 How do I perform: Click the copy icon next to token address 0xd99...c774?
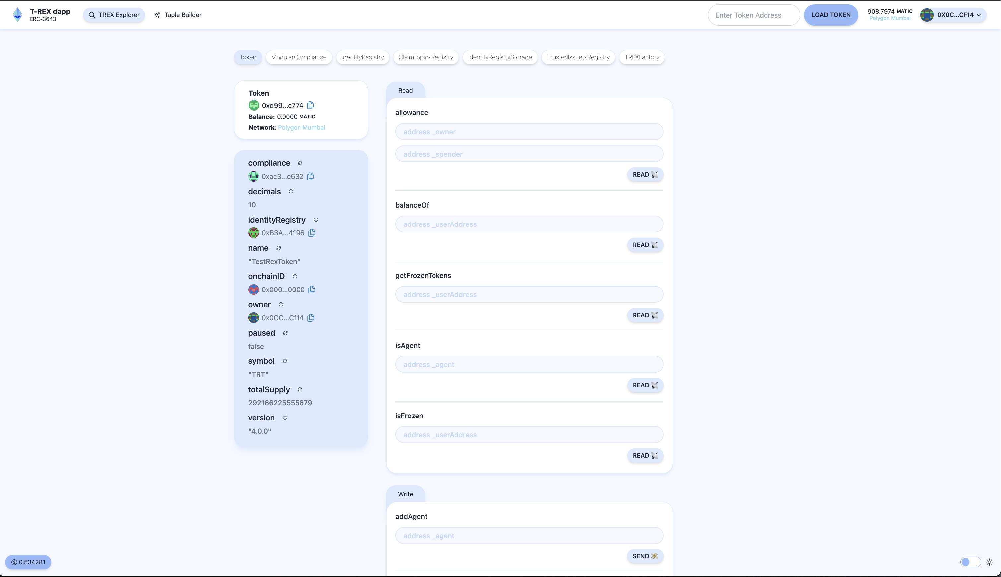coord(311,105)
